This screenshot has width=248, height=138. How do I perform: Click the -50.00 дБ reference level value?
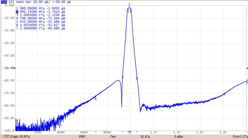click(62, 2)
